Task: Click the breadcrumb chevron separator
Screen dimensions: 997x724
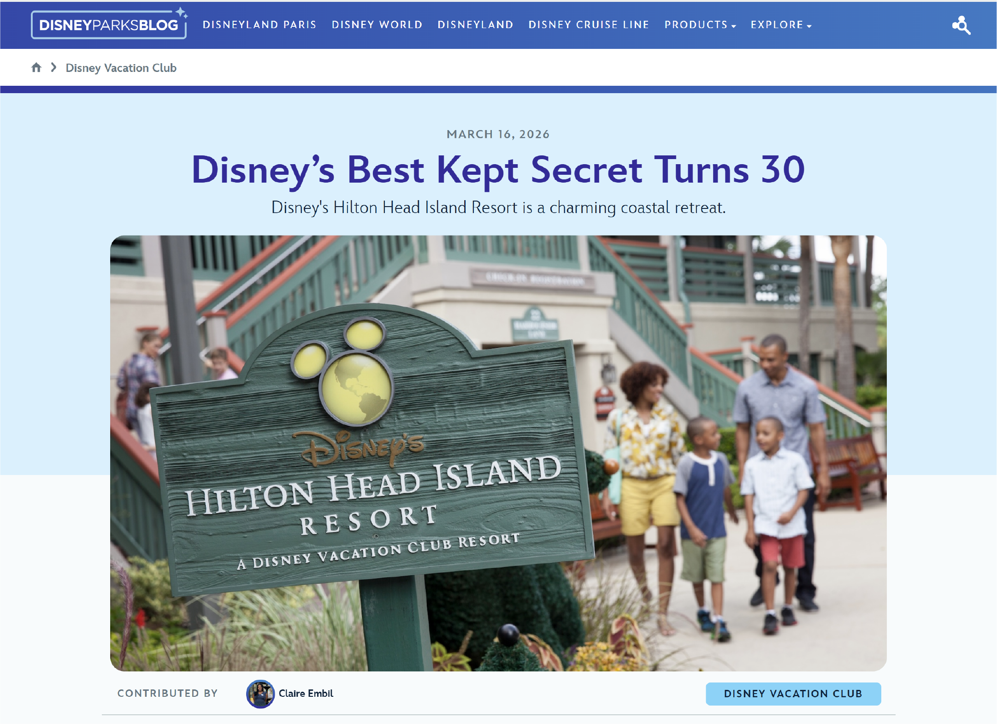Action: point(54,68)
